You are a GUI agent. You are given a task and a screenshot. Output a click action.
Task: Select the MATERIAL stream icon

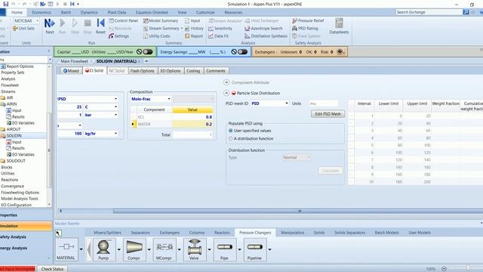pos(66,249)
